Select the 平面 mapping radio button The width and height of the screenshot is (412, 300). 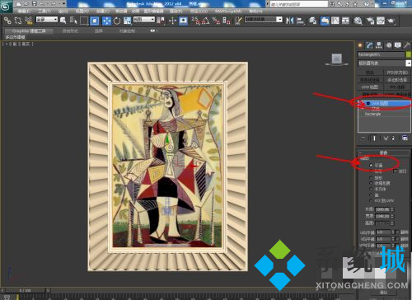(371, 165)
